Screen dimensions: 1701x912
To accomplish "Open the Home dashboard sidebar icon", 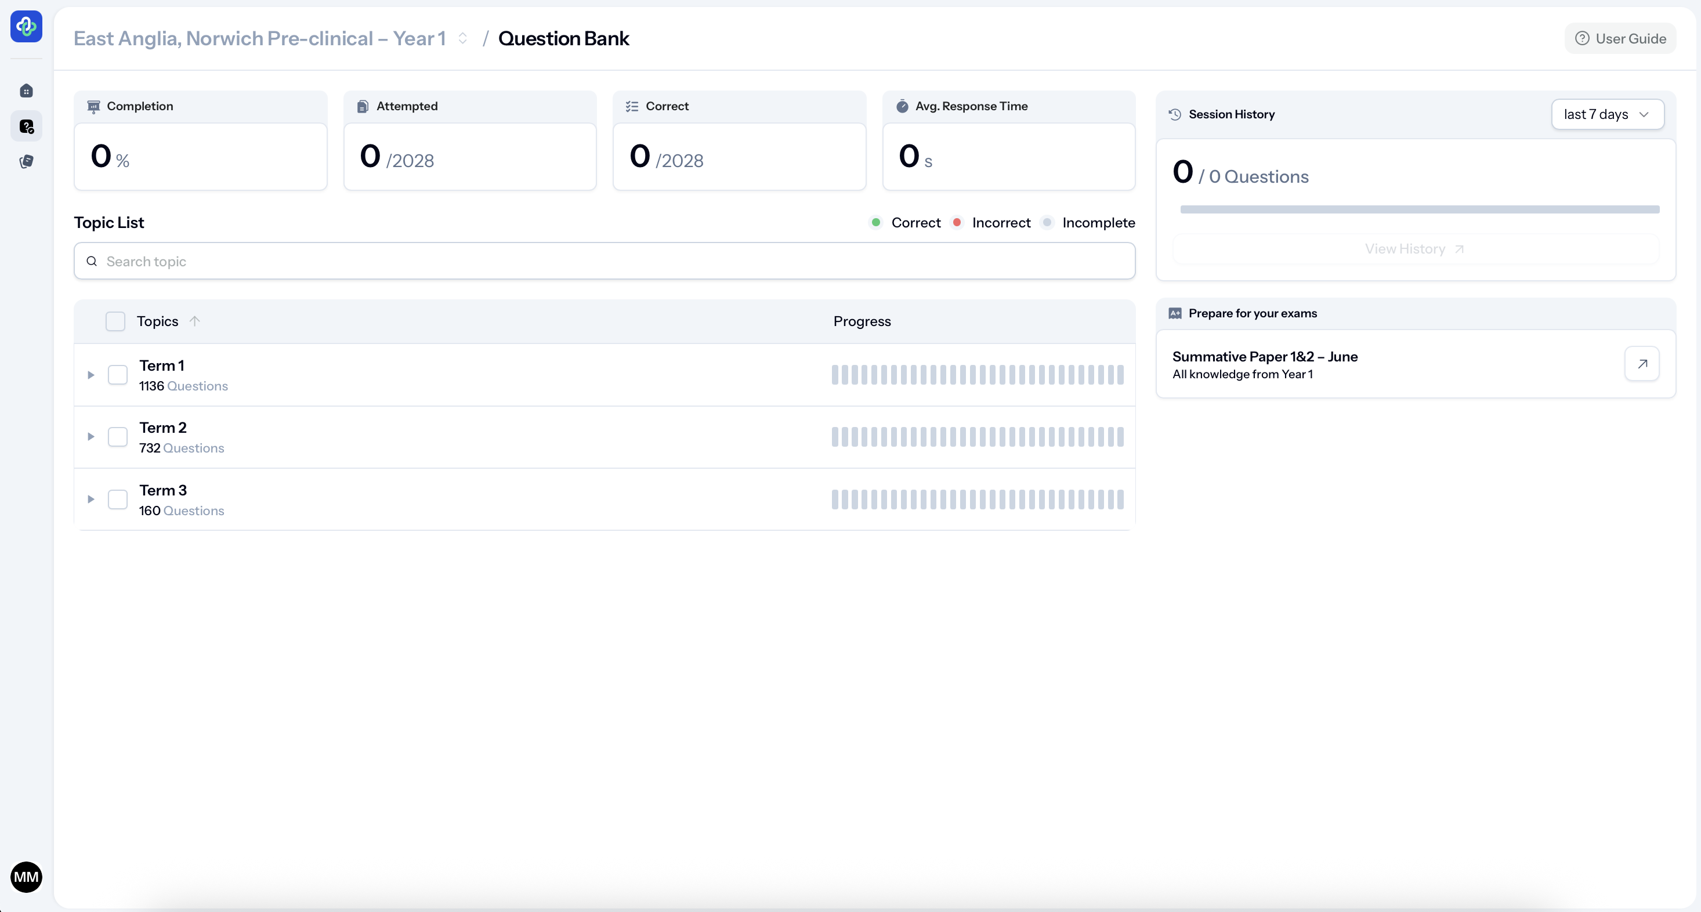I will pyautogui.click(x=27, y=91).
